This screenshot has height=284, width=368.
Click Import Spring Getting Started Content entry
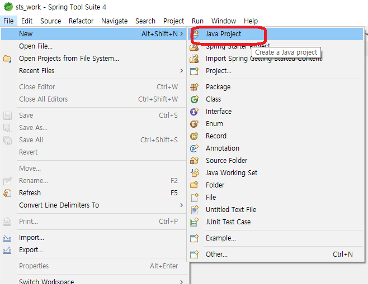[x=275, y=59]
